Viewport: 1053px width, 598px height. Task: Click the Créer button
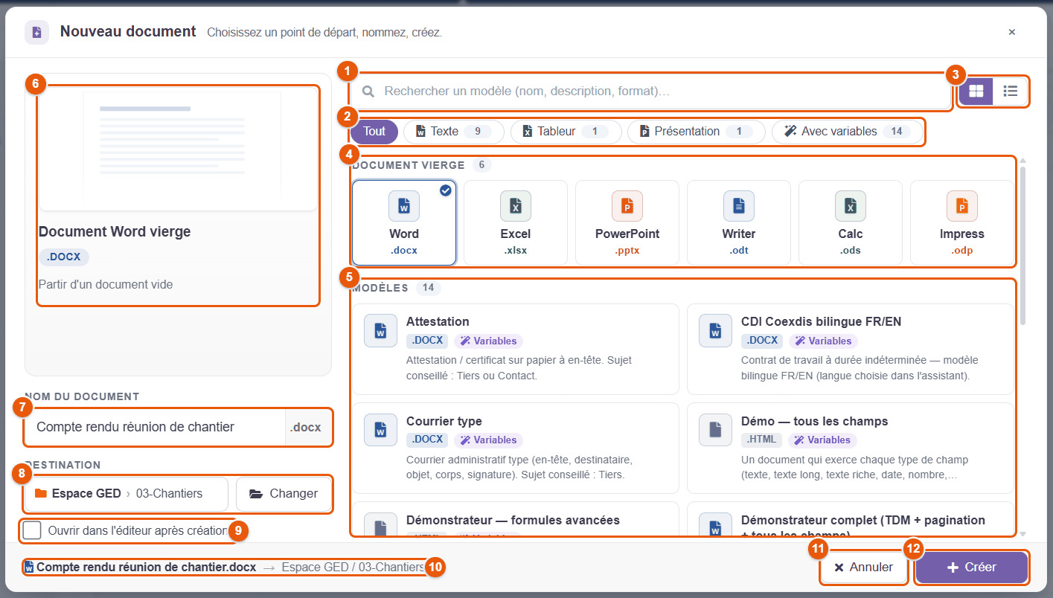click(971, 567)
